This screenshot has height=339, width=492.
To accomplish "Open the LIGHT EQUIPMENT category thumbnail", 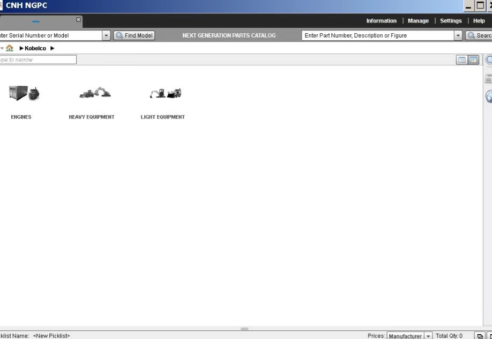I will pyautogui.click(x=166, y=93).
